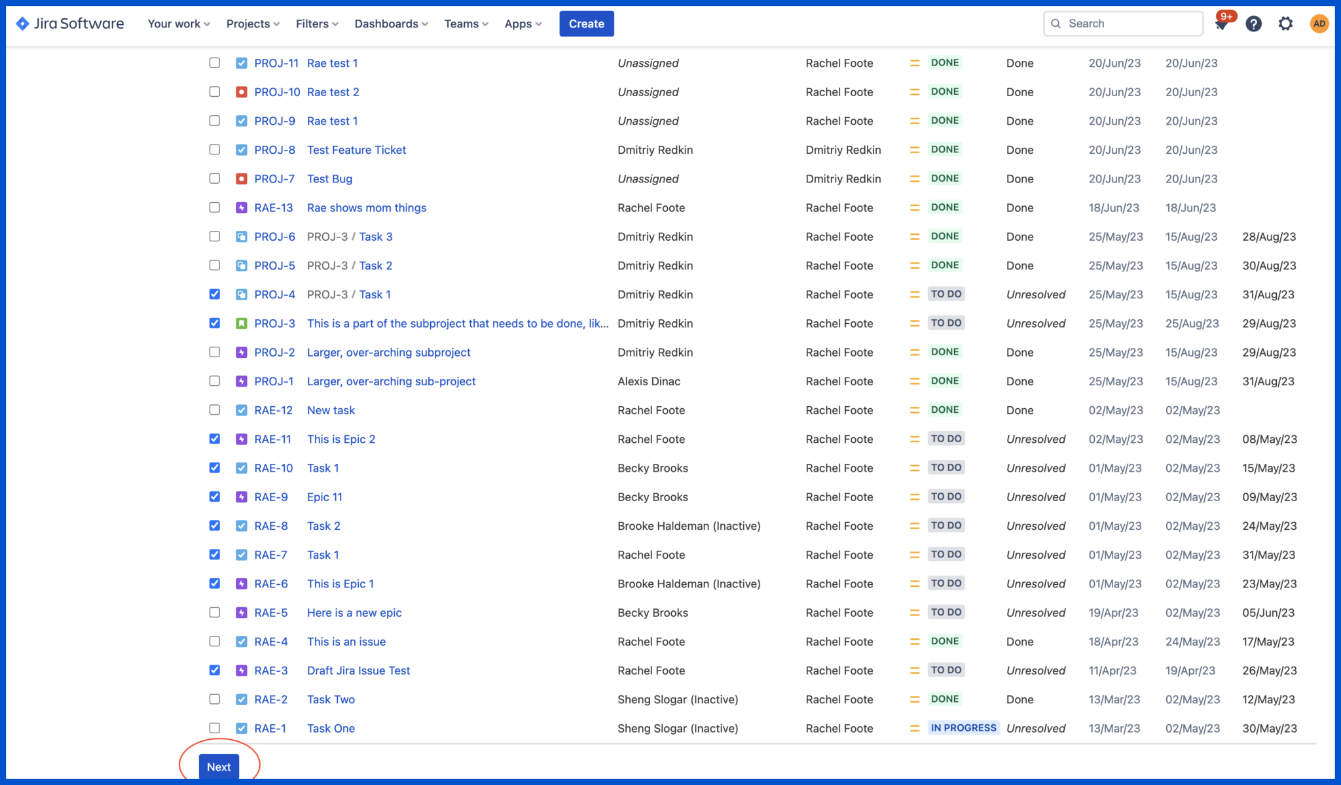1341x785 pixels.
Task: Click the medium priority icon on RAE-1
Action: pos(914,728)
